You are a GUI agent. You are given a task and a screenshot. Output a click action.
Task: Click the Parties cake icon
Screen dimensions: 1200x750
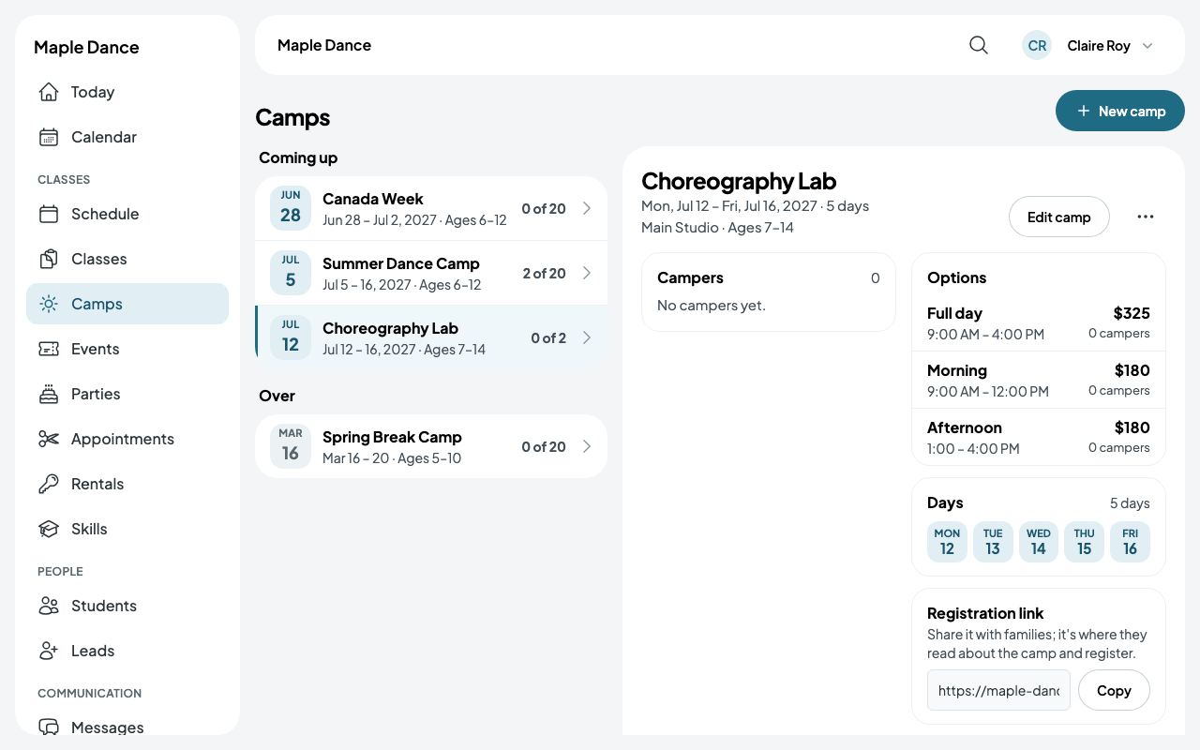(49, 394)
